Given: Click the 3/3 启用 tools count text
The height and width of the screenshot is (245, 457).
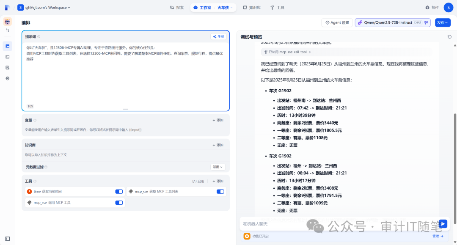Looking at the screenshot, I should pyautogui.click(x=198, y=181).
